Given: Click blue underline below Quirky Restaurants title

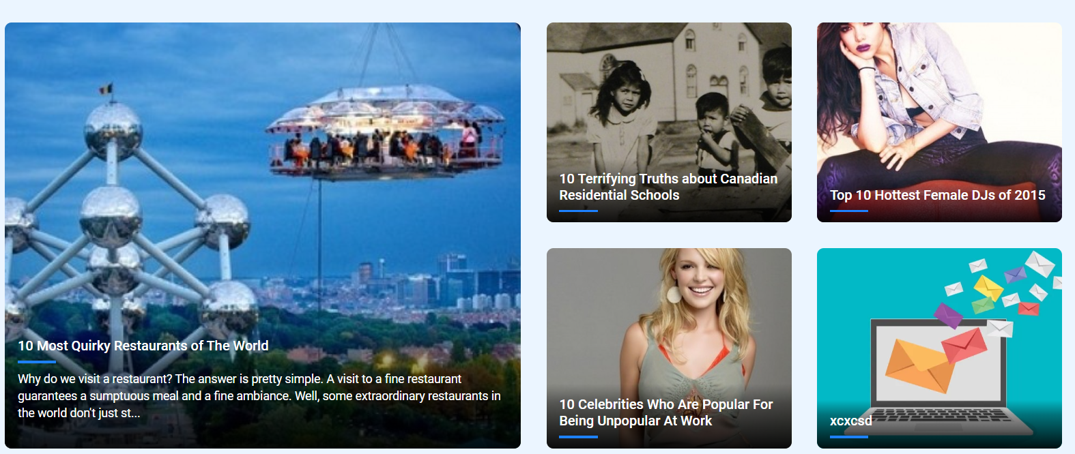Looking at the screenshot, I should [x=37, y=362].
